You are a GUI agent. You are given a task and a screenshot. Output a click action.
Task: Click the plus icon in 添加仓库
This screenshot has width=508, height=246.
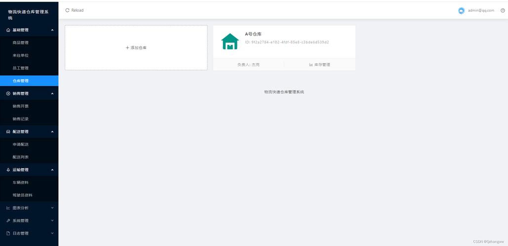pos(127,47)
